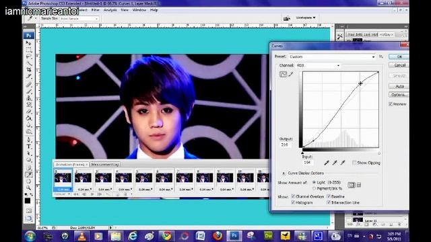Enable Show Clipping checkbox

[354, 163]
